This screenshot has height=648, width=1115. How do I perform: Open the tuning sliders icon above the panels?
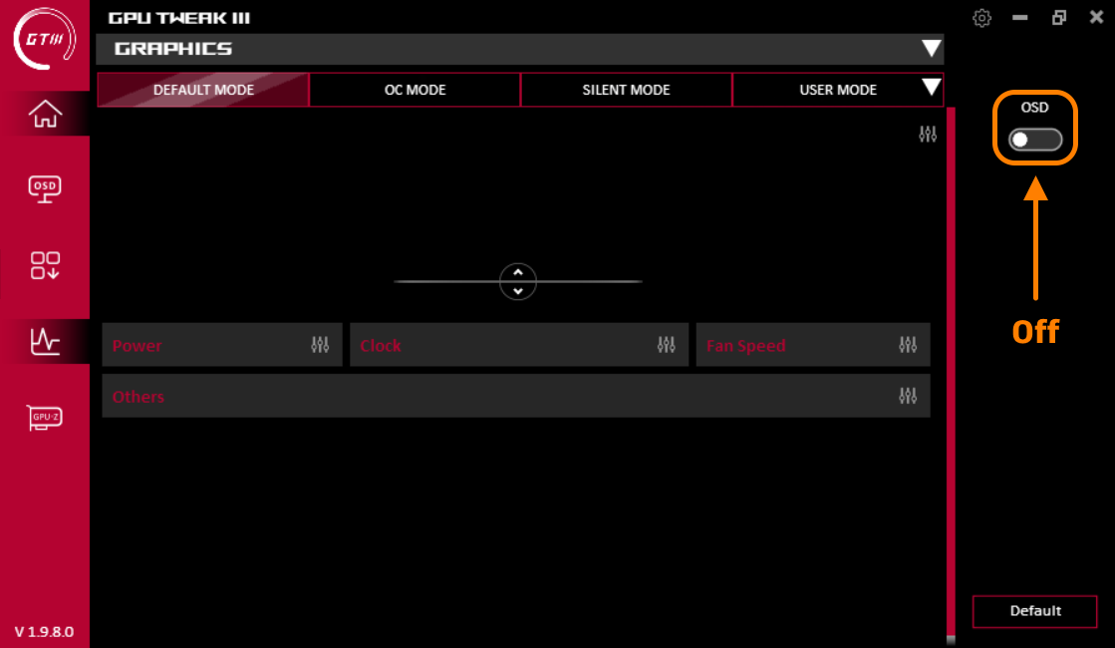tap(927, 134)
